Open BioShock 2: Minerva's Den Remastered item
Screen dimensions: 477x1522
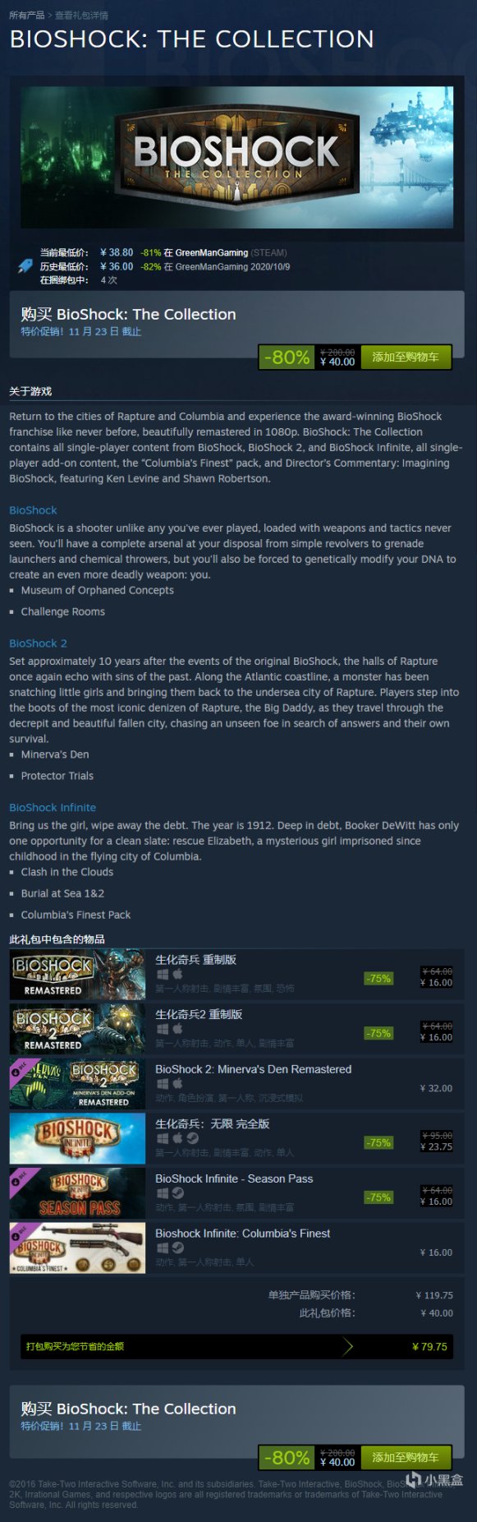coord(253,1069)
